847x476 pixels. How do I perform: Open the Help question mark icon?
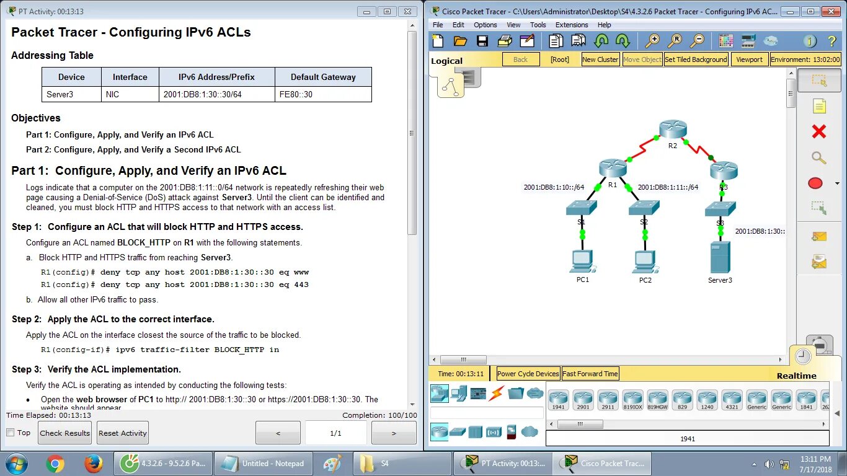point(832,42)
